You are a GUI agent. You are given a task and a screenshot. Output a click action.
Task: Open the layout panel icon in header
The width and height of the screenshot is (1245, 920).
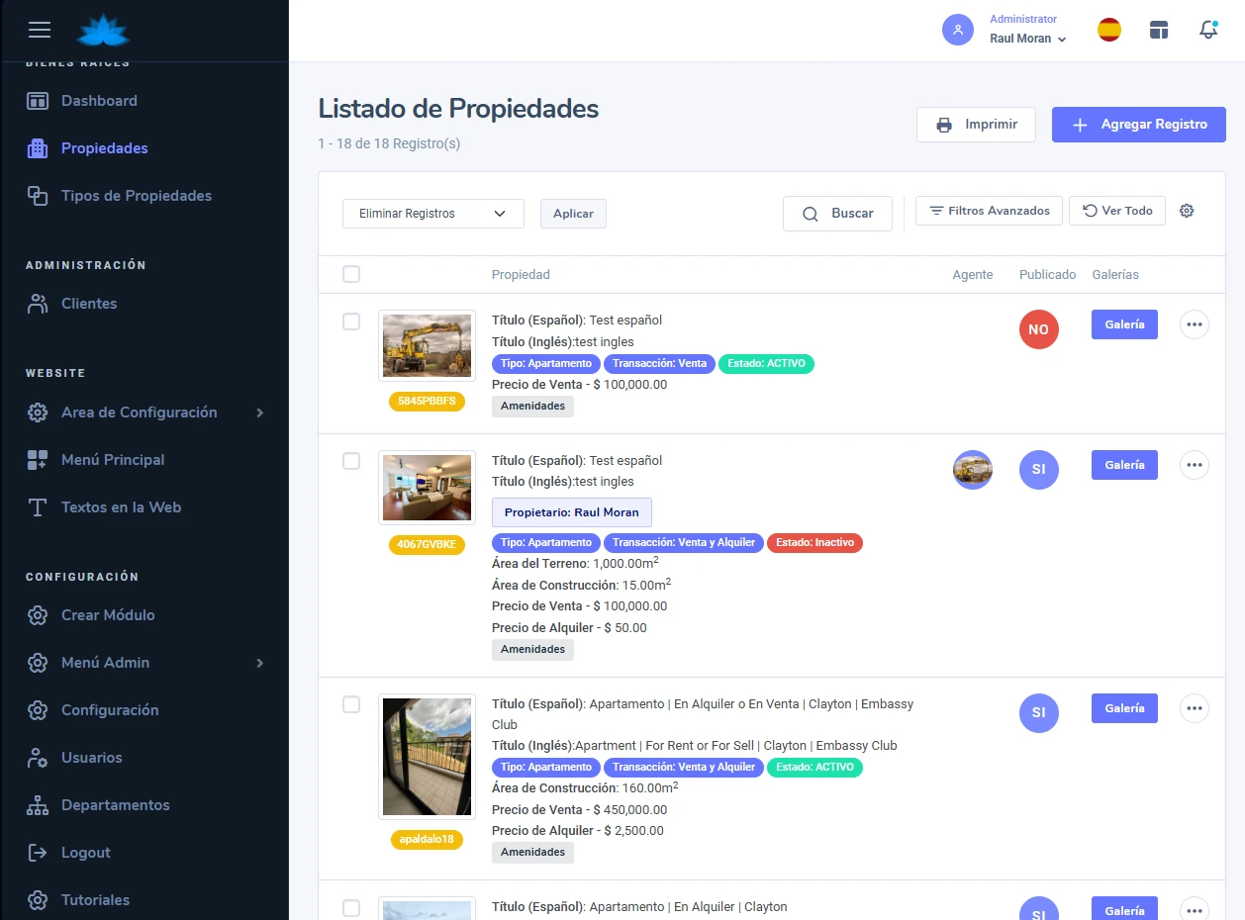1159,30
